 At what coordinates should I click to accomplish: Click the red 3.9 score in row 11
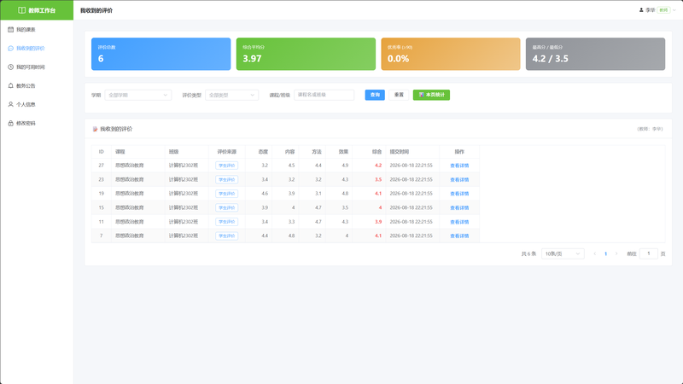pyautogui.click(x=378, y=222)
